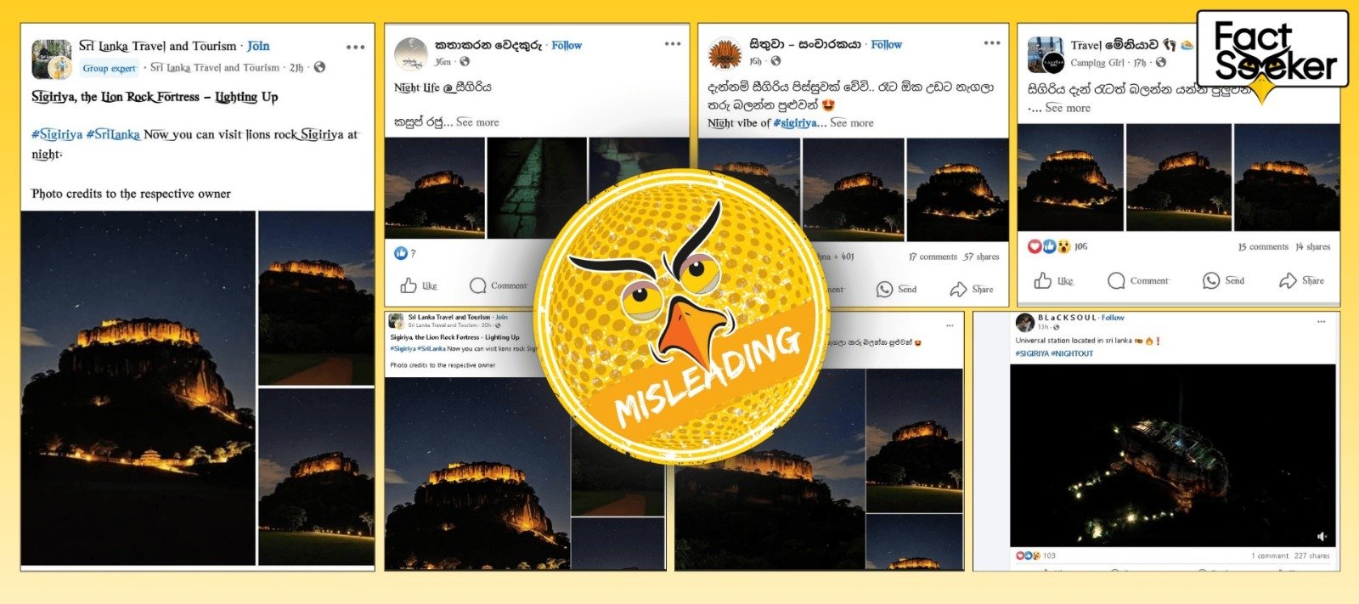The height and width of the screenshot is (604, 1359).
Task: Click the Group expert badge
Action: [110, 68]
